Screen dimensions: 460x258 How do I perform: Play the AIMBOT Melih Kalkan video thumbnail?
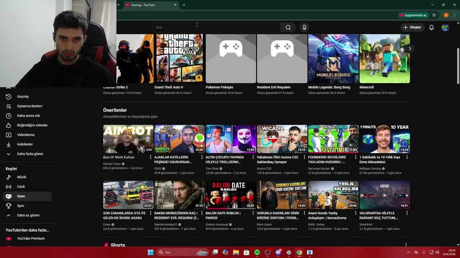128,139
